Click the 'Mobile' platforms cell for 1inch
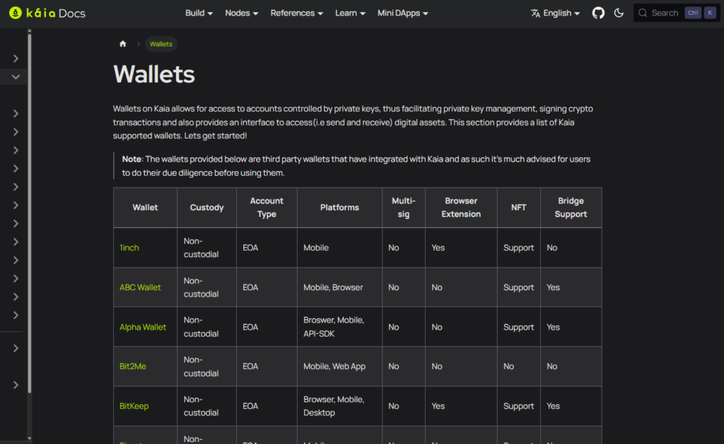This screenshot has width=724, height=444. click(x=339, y=248)
